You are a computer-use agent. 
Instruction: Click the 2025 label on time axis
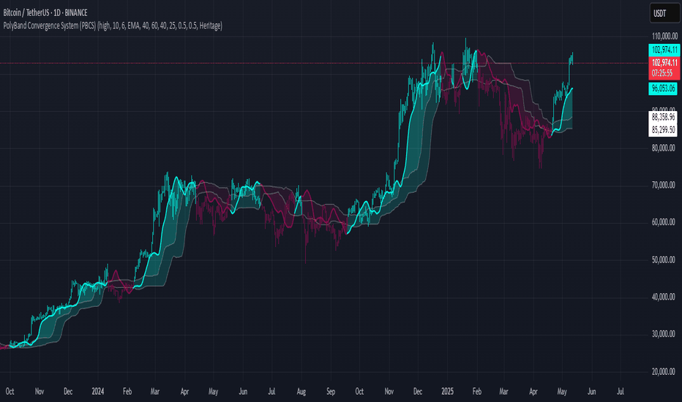point(447,392)
